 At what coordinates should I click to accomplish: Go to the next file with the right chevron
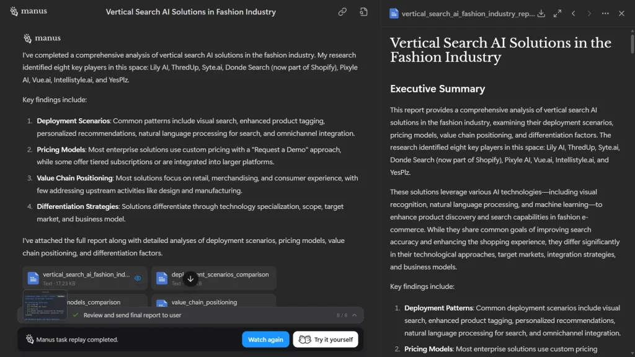click(x=588, y=13)
